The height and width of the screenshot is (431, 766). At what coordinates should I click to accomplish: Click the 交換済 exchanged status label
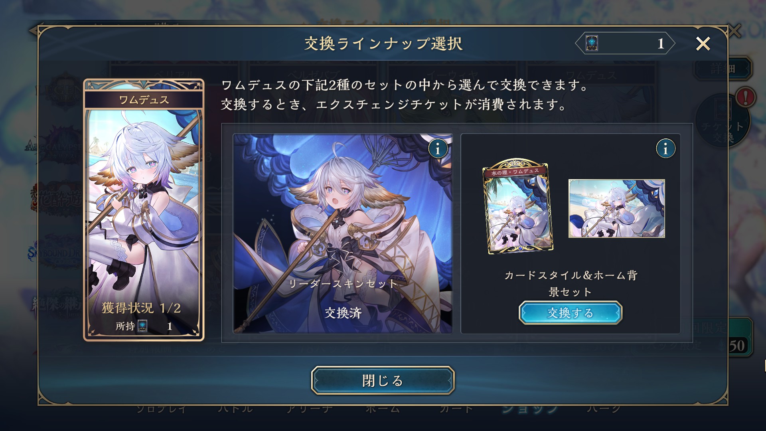(x=343, y=313)
